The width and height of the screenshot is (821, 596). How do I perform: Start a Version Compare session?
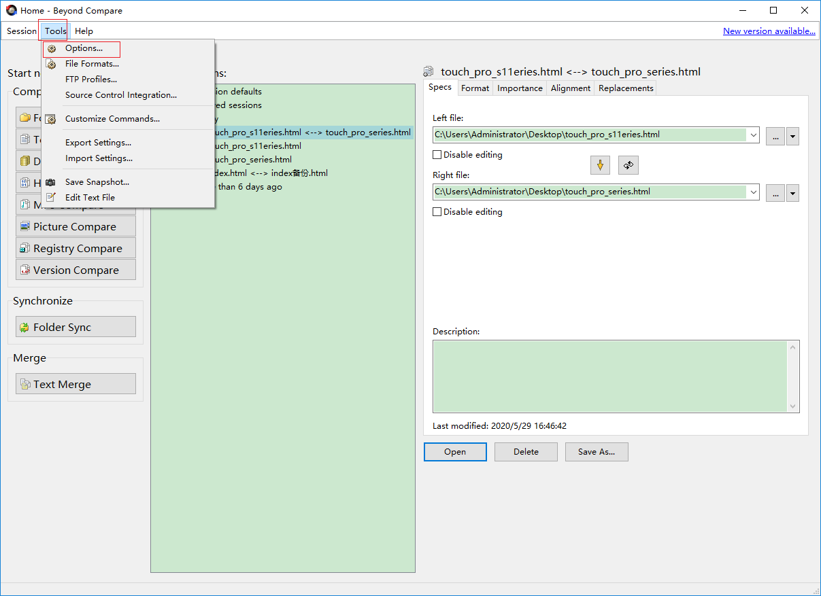point(76,270)
